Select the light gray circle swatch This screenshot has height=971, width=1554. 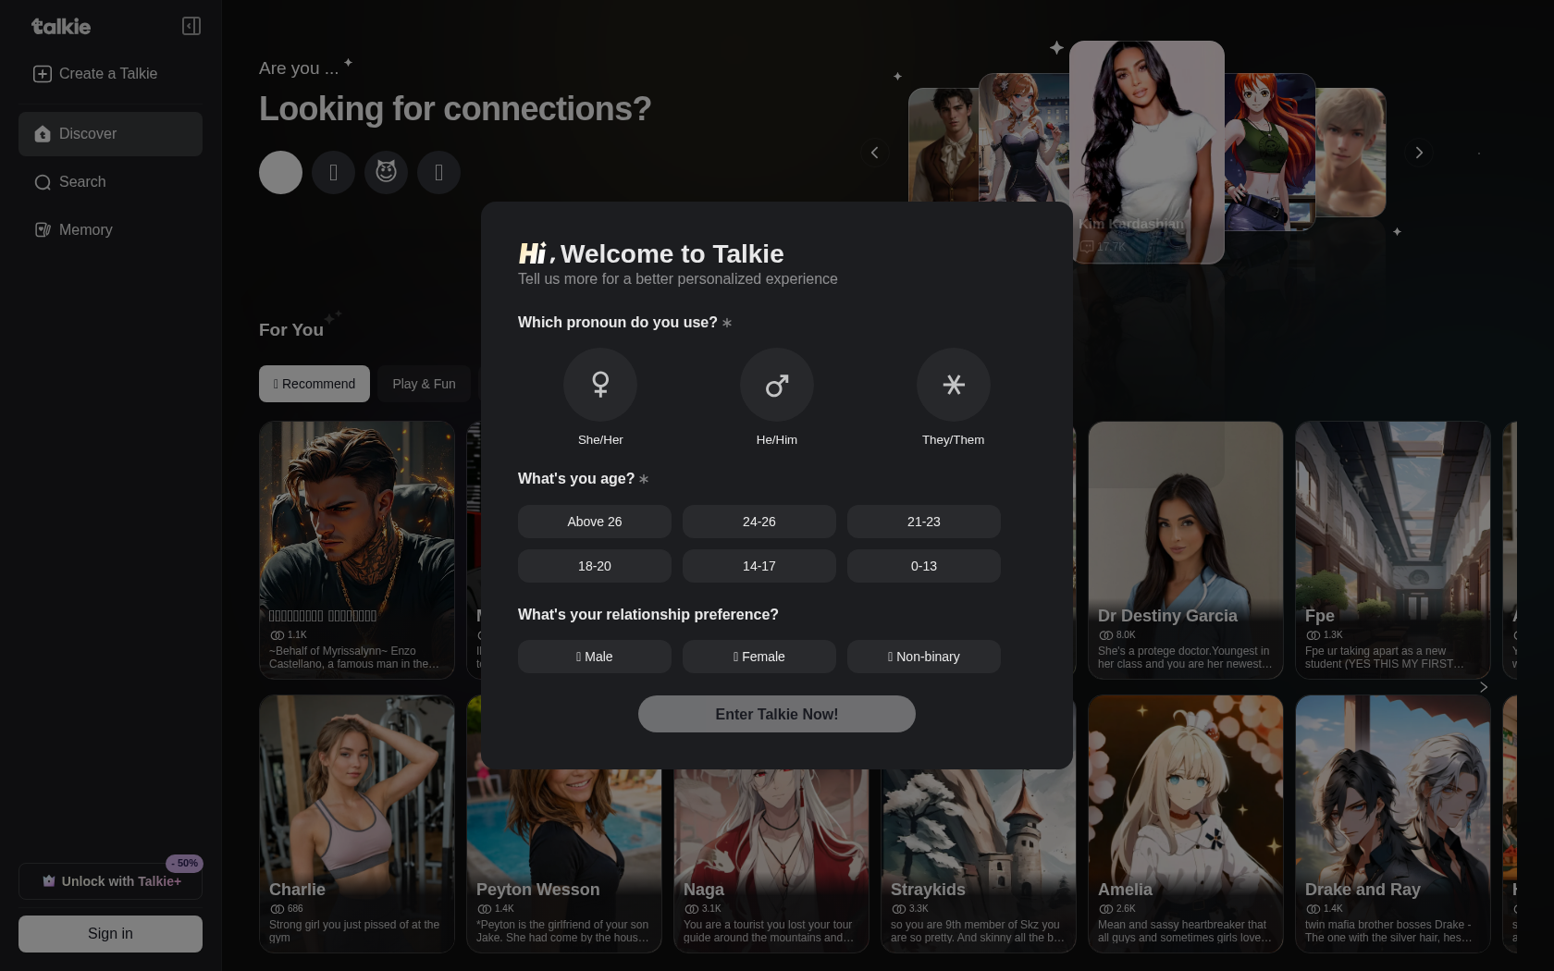tap(280, 172)
